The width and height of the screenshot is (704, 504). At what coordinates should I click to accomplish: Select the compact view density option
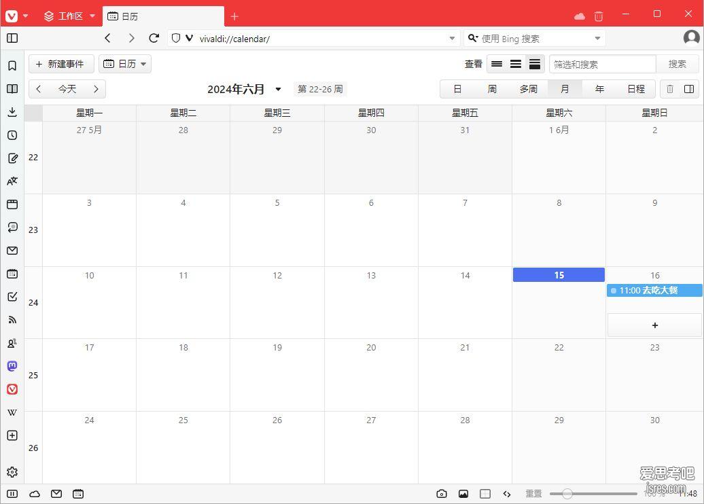coord(515,64)
